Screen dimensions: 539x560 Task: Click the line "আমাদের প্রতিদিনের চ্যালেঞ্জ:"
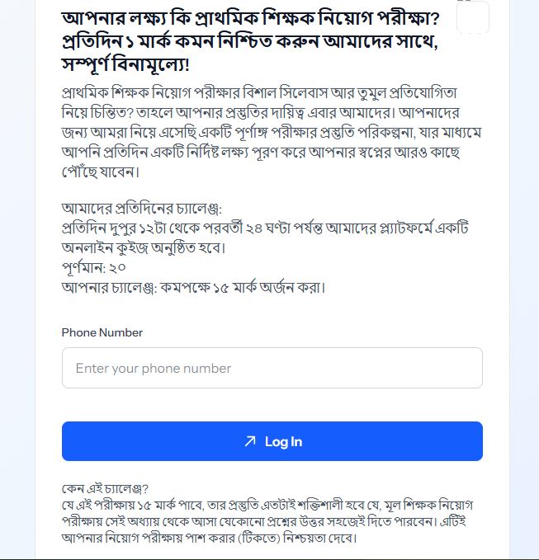click(x=141, y=207)
